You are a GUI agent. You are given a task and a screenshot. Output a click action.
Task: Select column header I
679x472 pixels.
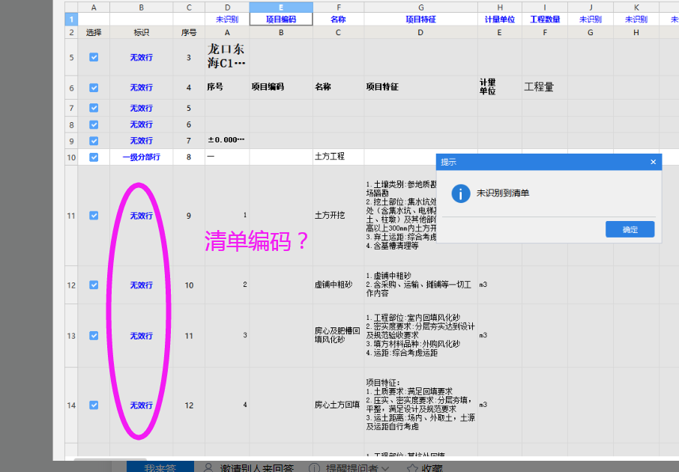point(545,7)
